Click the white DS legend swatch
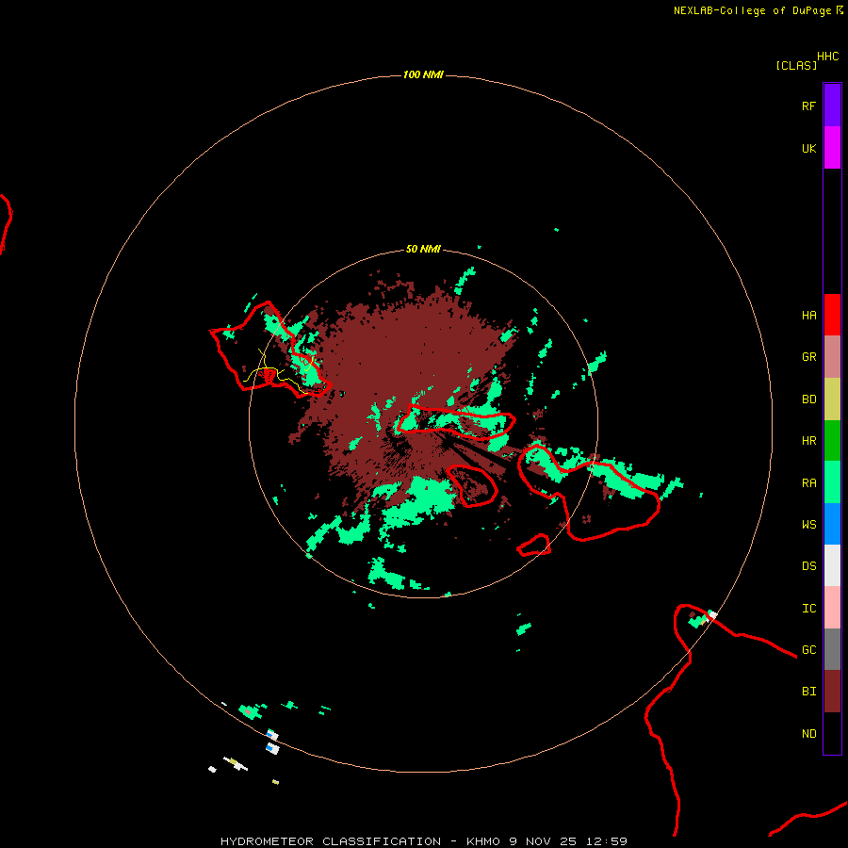This screenshot has width=848, height=848. coord(832,565)
